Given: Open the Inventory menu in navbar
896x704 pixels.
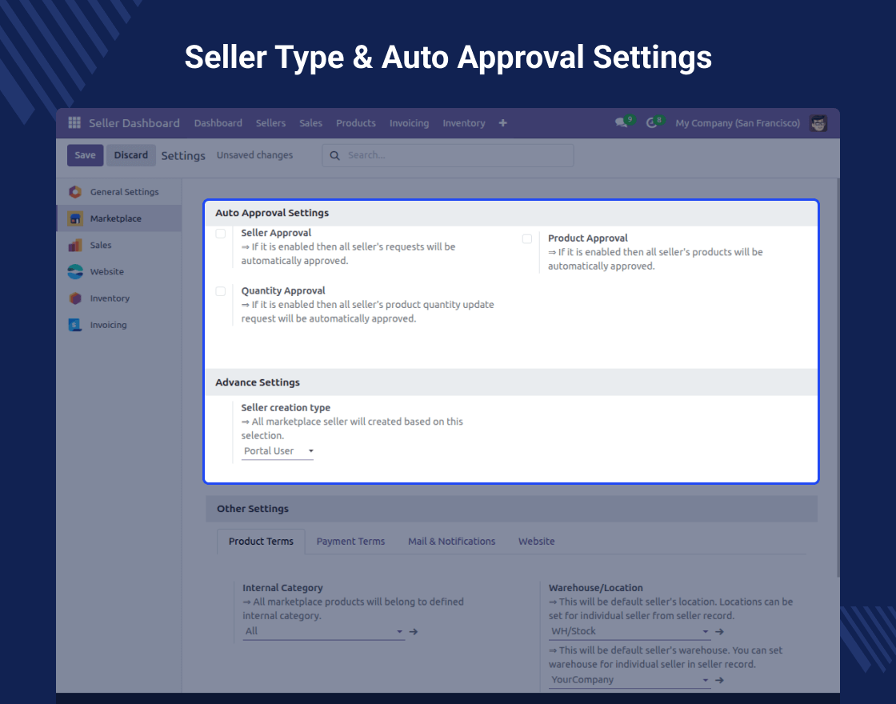Looking at the screenshot, I should click(x=464, y=123).
